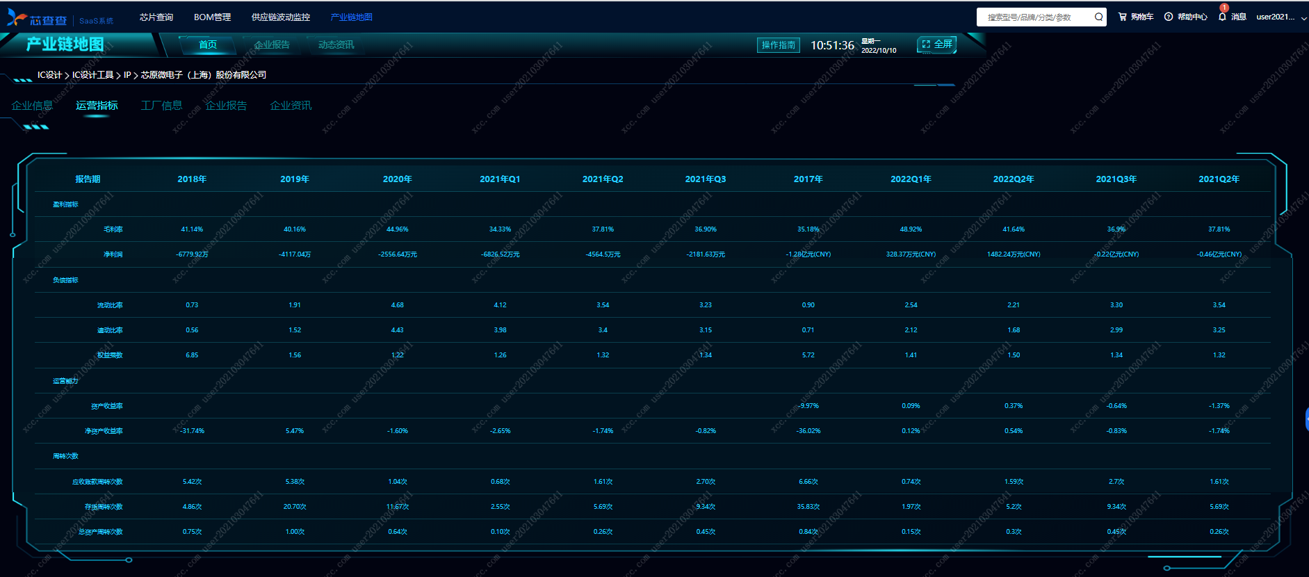Select the 首页 tab
Viewport: 1309px width, 577px height.
(x=208, y=44)
